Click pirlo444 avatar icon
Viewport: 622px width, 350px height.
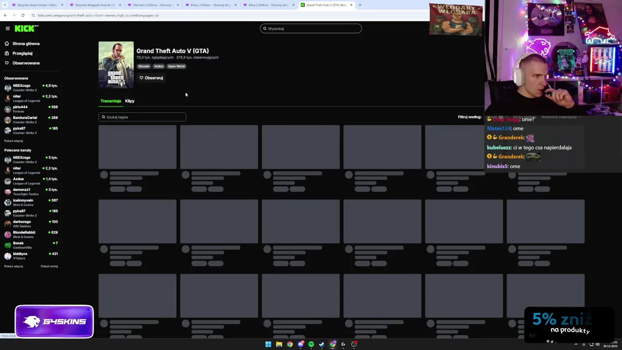click(8, 109)
